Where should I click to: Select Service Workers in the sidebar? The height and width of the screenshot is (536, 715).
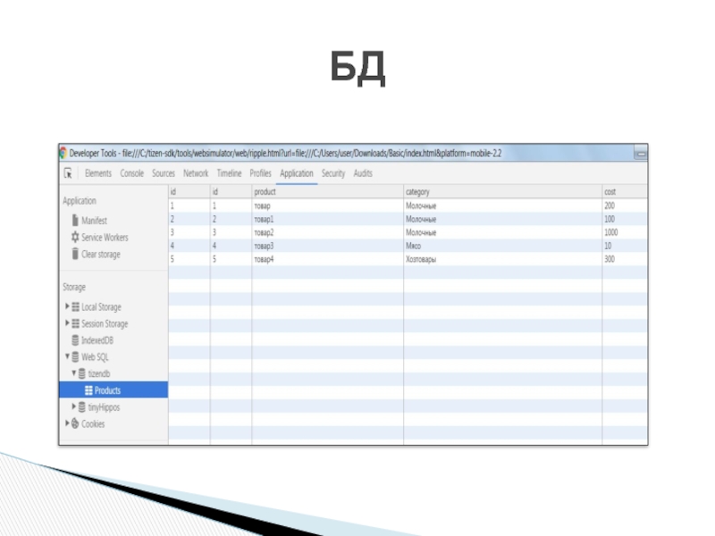click(105, 238)
